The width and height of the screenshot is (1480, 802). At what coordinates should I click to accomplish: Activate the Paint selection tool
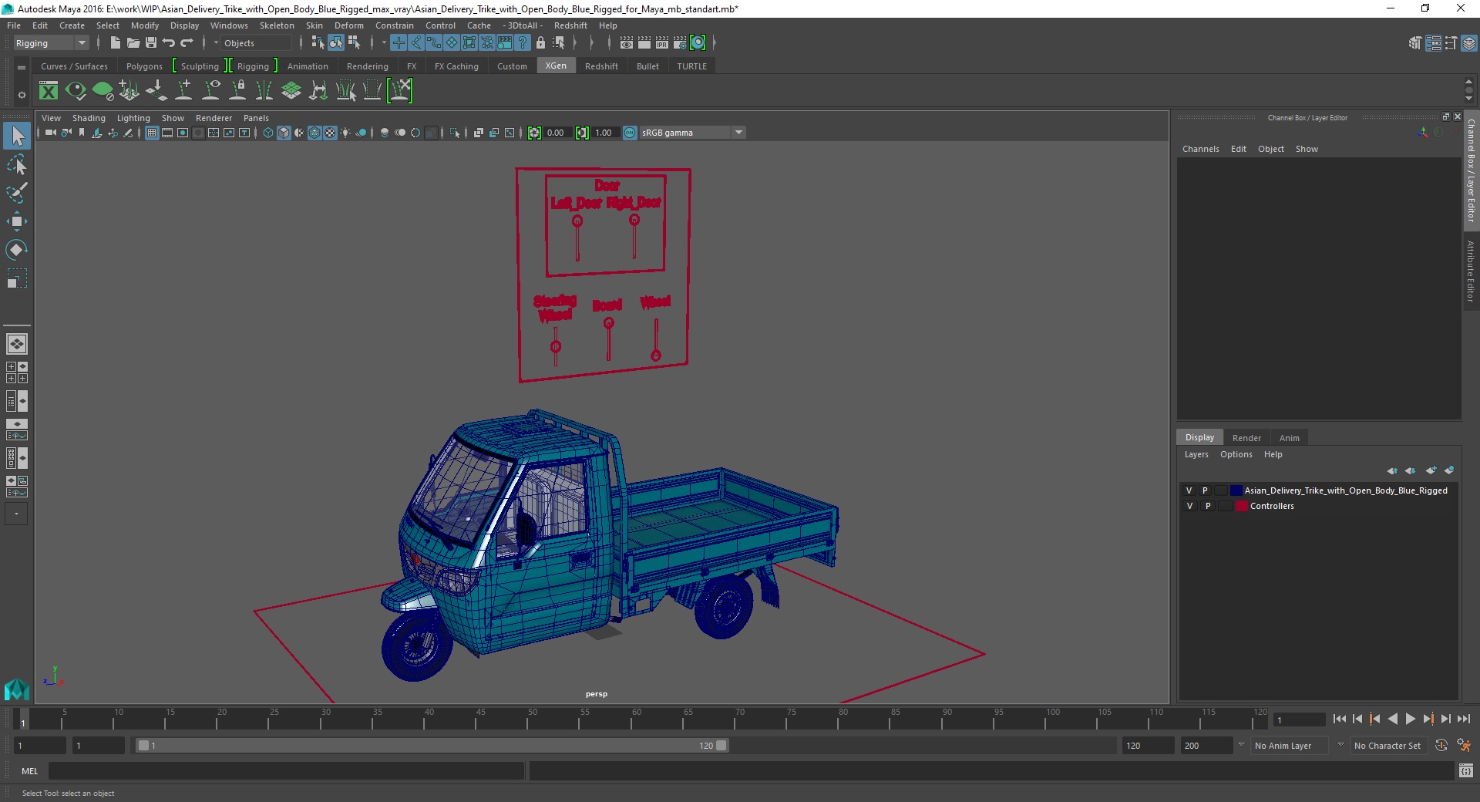tap(16, 193)
